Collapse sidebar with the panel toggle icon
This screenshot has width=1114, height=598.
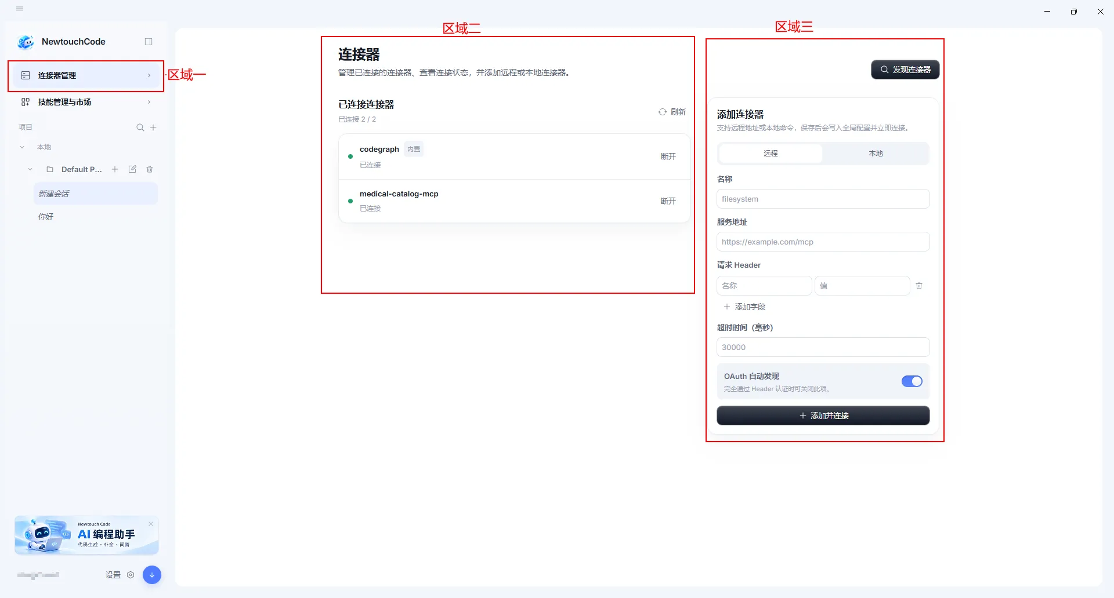pyautogui.click(x=149, y=42)
